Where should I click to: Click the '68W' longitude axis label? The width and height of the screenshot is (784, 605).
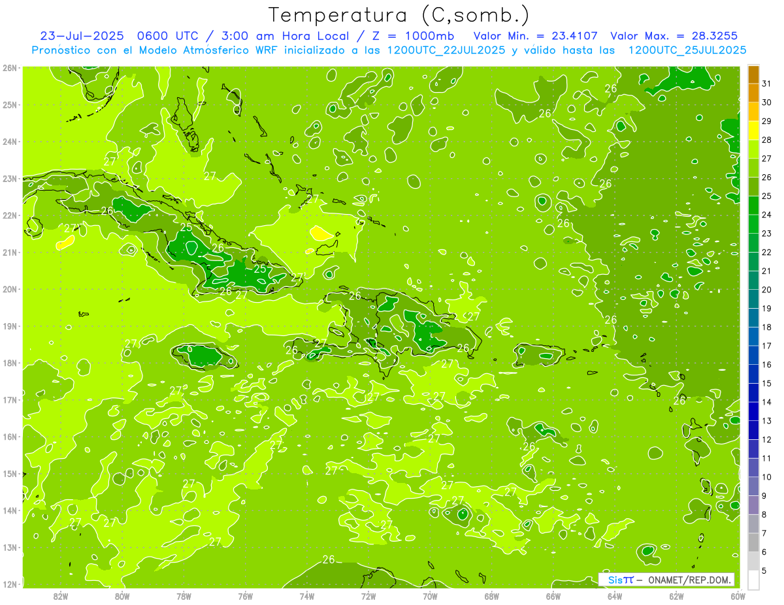[x=492, y=596]
